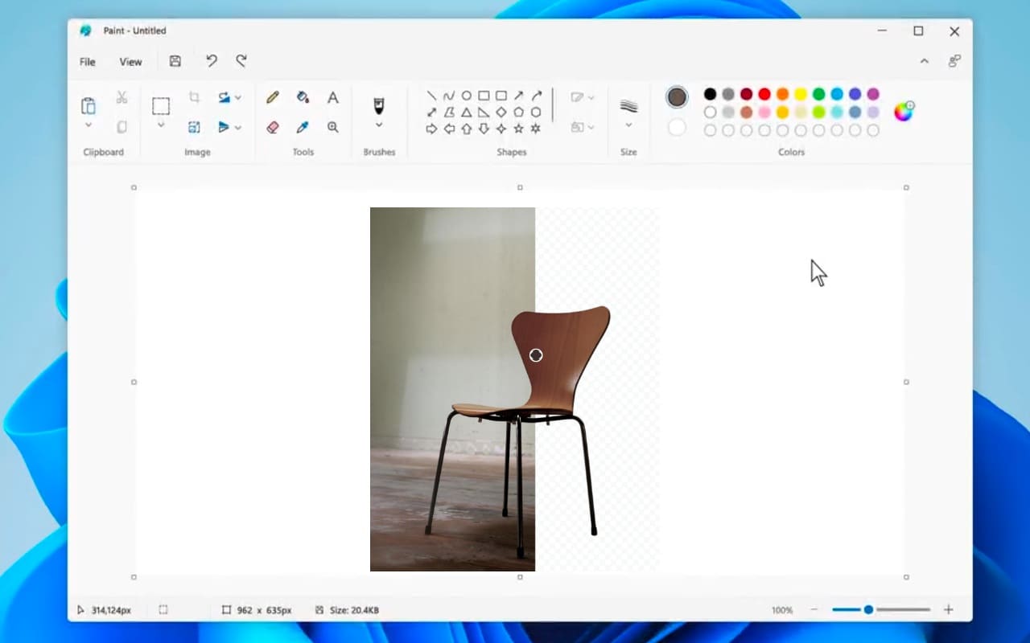
Task: Click the 100% zoom level text
Action: [x=782, y=611]
